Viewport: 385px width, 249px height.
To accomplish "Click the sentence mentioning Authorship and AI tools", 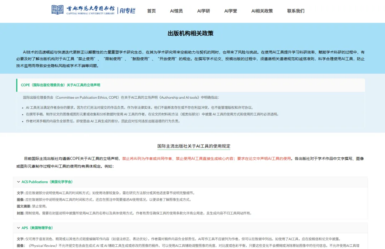I will coord(121,97).
